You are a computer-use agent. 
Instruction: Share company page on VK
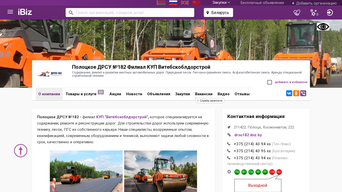[289, 93]
